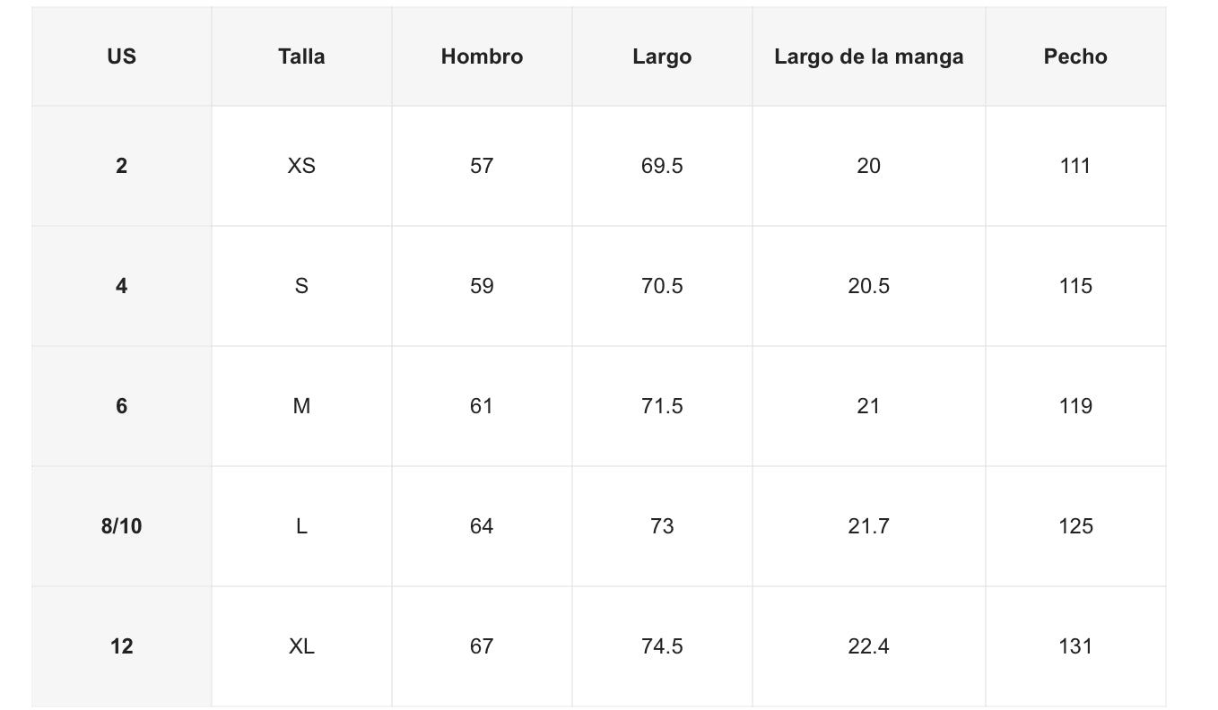The image size is (1218, 710).
Task: Click the 131 Pecho value
Action: [1075, 646]
